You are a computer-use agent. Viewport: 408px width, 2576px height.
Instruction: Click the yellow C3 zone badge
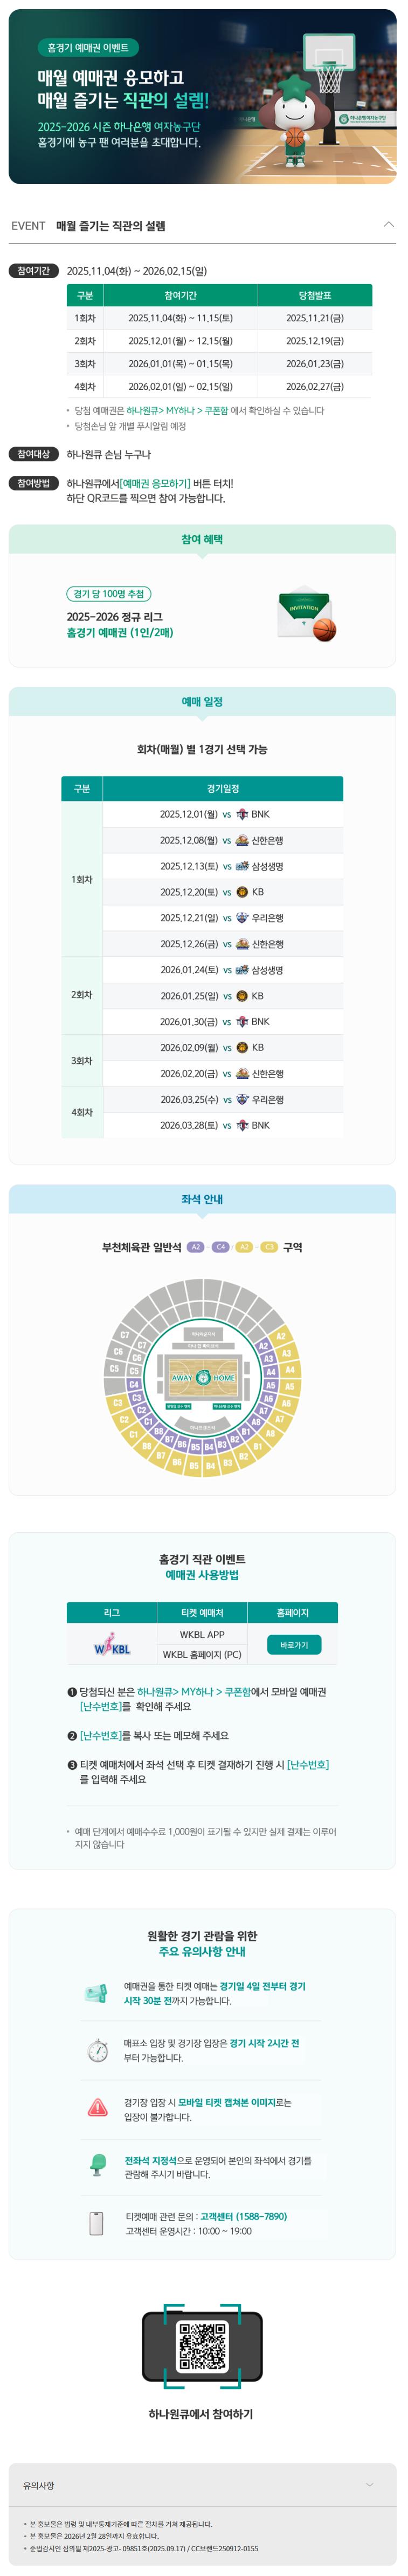[268, 1247]
